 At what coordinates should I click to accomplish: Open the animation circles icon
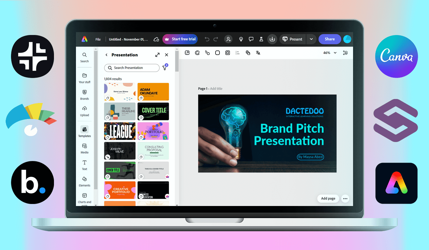pos(208,53)
